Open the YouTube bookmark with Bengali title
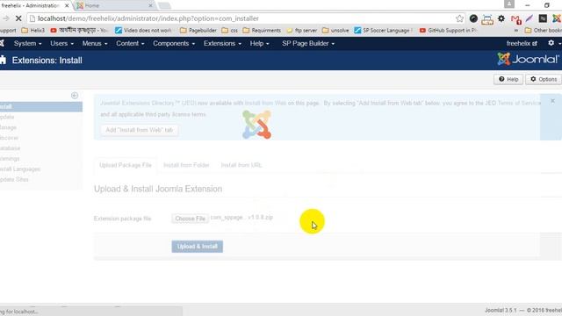Screen dimensions: 562x316 point(78,31)
